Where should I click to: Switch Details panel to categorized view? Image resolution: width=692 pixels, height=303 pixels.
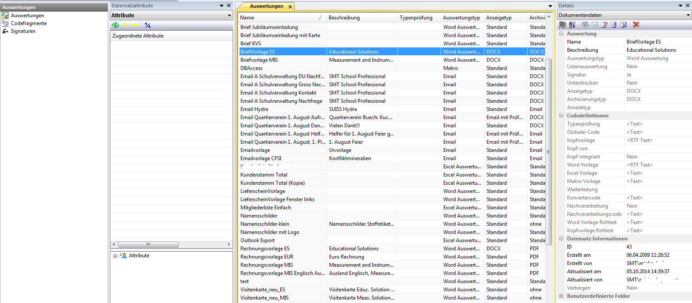563,25
